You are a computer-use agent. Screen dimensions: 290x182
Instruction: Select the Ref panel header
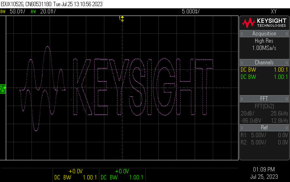264,128
